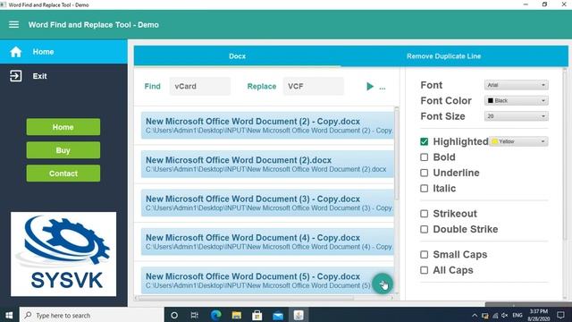Click the Replace input field with VCF
The height and width of the screenshot is (322, 572).
click(x=314, y=86)
